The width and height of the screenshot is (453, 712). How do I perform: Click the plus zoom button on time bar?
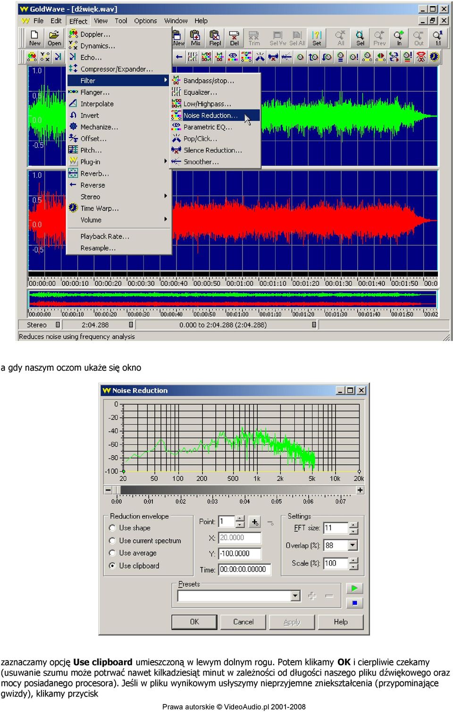point(360,490)
